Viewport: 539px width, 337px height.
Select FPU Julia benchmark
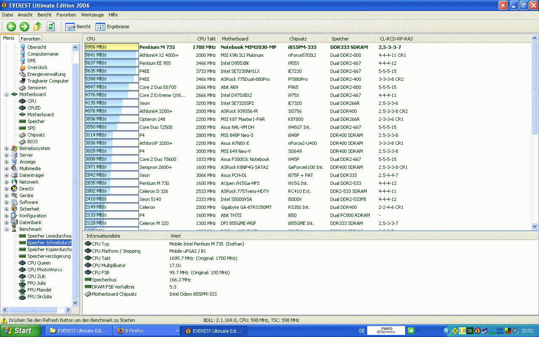click(37, 283)
